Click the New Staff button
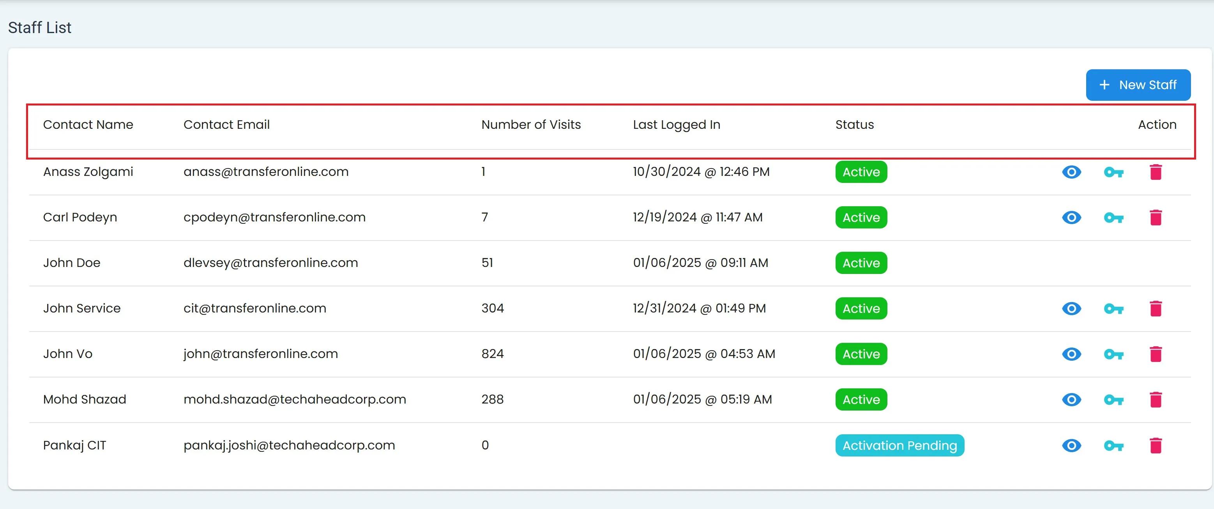Image resolution: width=1214 pixels, height=509 pixels. pos(1138,85)
